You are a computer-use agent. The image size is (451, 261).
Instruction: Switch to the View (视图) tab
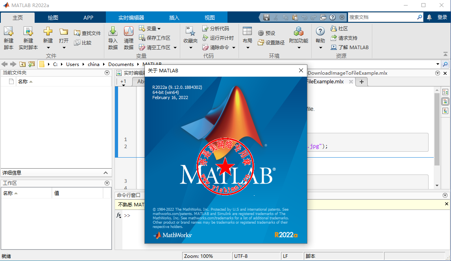click(x=210, y=18)
